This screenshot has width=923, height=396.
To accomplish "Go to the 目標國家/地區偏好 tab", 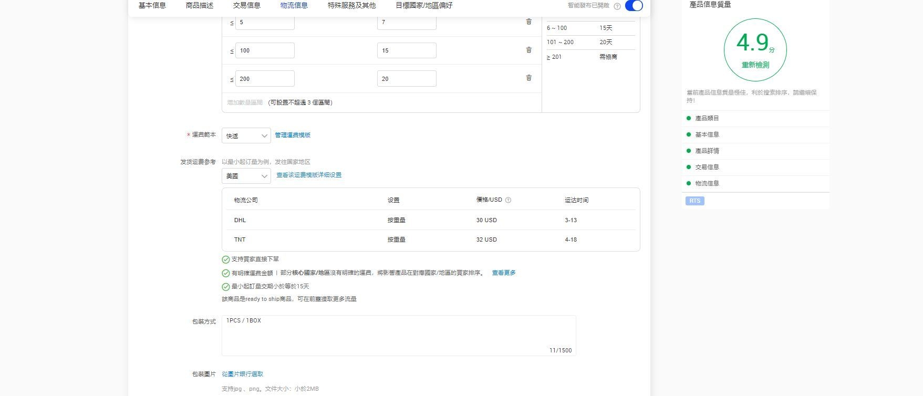I will [424, 5].
